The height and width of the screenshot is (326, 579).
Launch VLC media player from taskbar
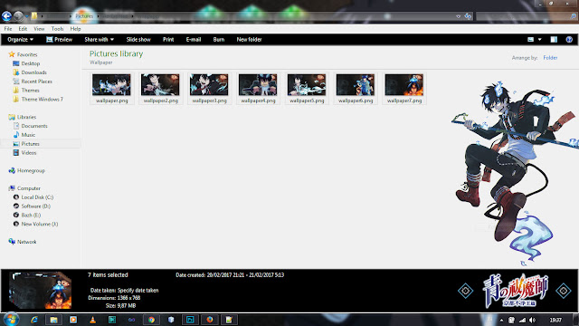pyautogui.click(x=92, y=320)
